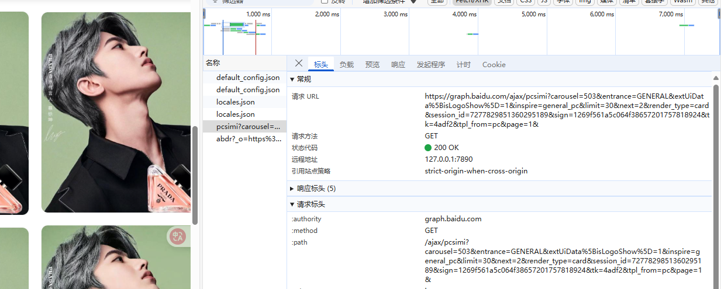Click the 引用站点策略 label
Image resolution: width=721 pixels, height=289 pixels.
pos(311,171)
